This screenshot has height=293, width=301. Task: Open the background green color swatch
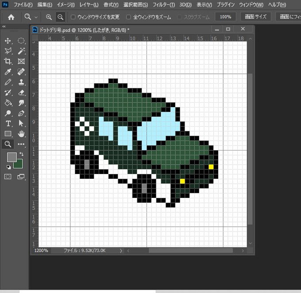(x=19, y=165)
